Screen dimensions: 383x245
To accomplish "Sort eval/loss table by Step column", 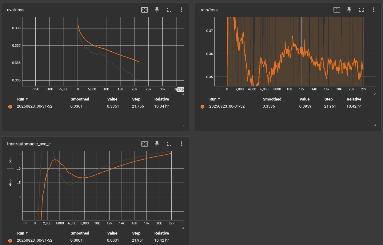I will click(x=136, y=99).
